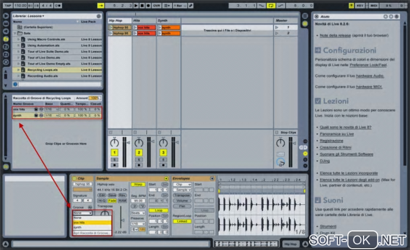
Task: Adjust the Master pan knob
Action: click(281, 143)
